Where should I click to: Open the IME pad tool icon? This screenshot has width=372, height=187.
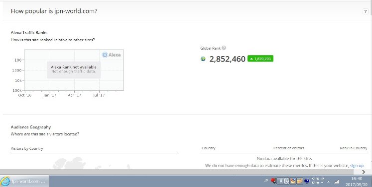point(293,181)
